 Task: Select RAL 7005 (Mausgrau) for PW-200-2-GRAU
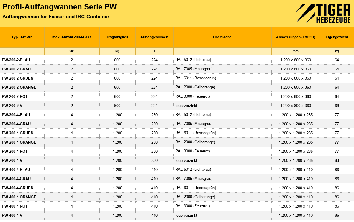tap(194, 69)
